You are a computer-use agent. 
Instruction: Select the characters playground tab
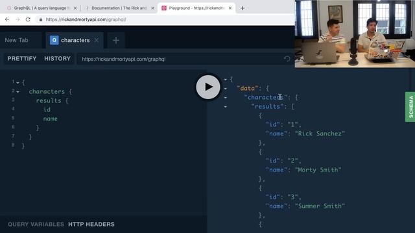(75, 40)
